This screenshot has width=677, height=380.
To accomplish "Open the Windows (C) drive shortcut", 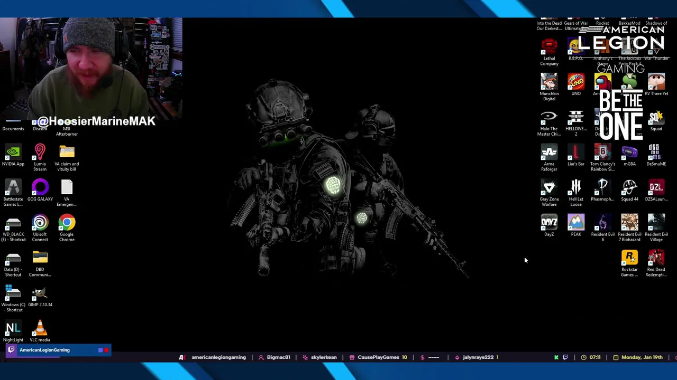I will point(13,298).
